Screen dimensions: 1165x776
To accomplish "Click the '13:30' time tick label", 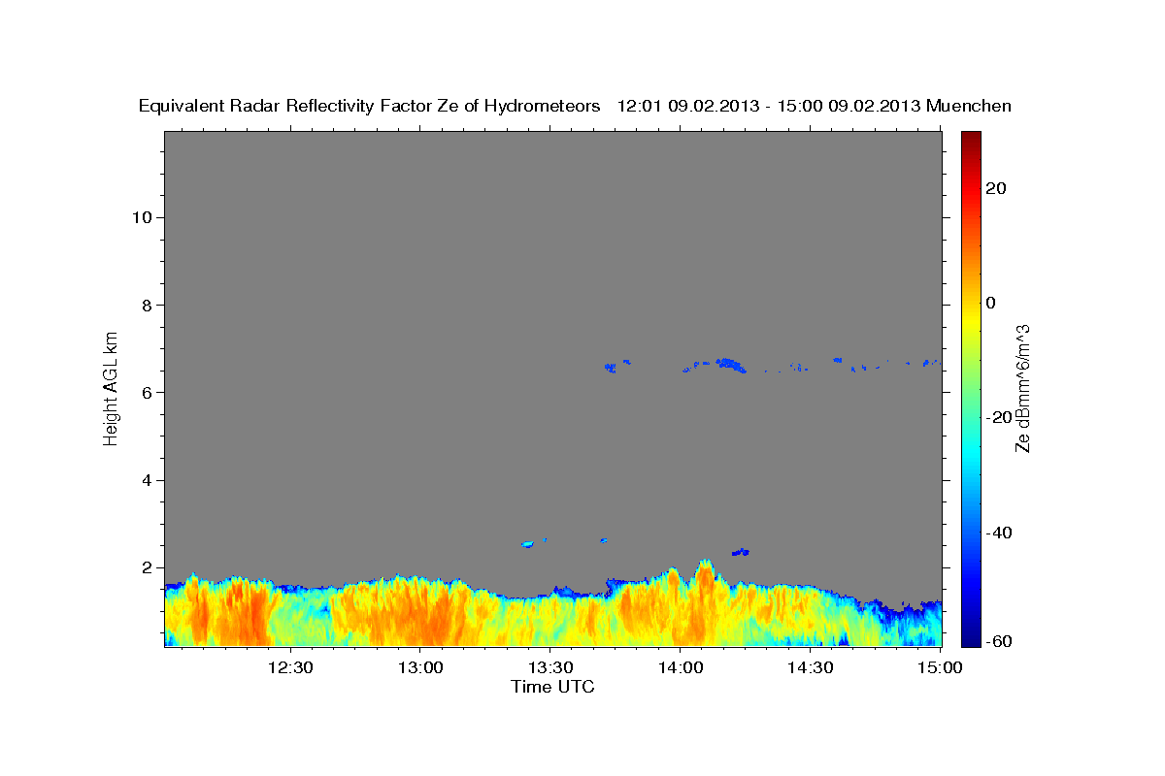I will click(x=549, y=667).
